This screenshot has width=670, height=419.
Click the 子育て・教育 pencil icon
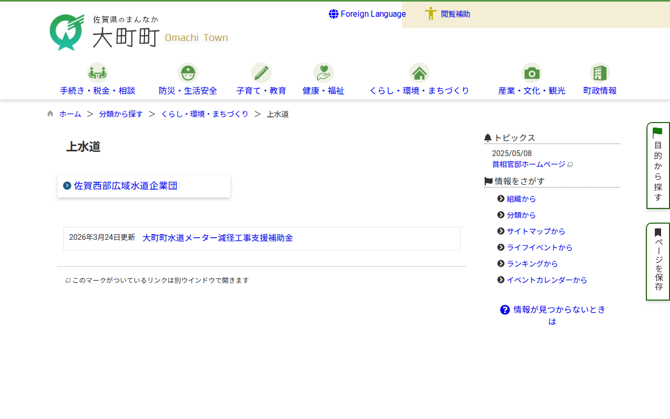tap(261, 73)
